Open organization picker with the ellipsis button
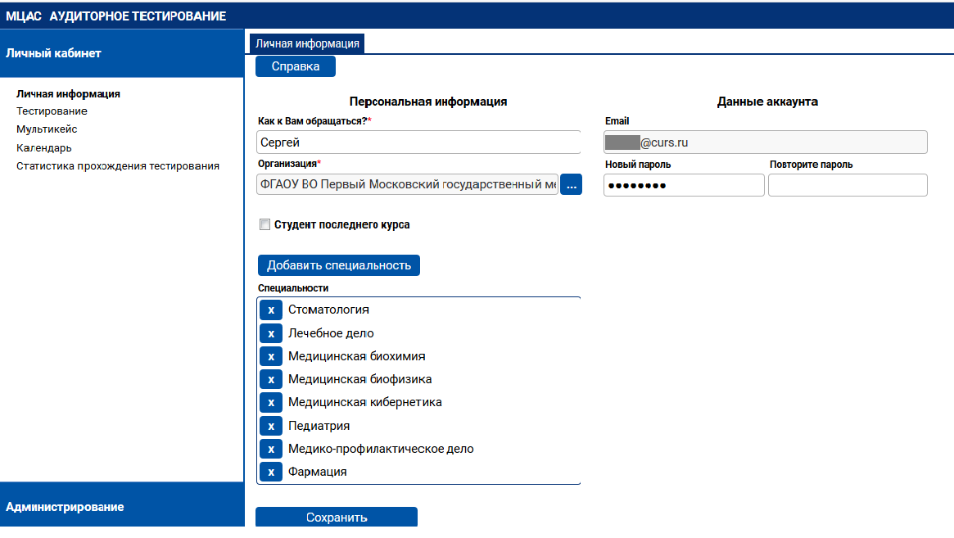Viewport: 954px width, 538px height. (571, 185)
